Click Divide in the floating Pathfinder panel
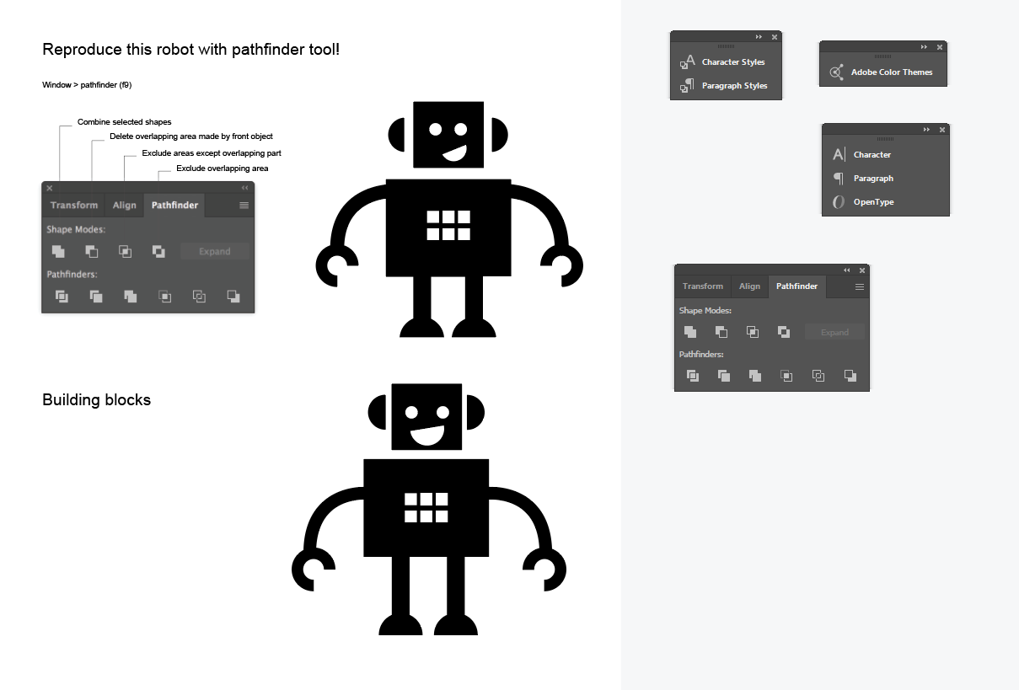The image size is (1019, 690). [693, 376]
